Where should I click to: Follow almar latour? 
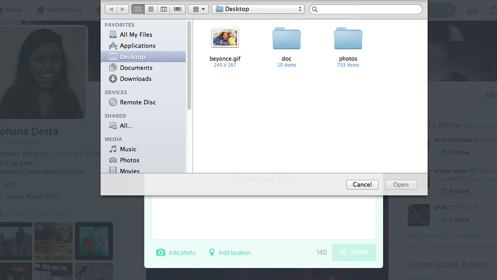[454, 191]
